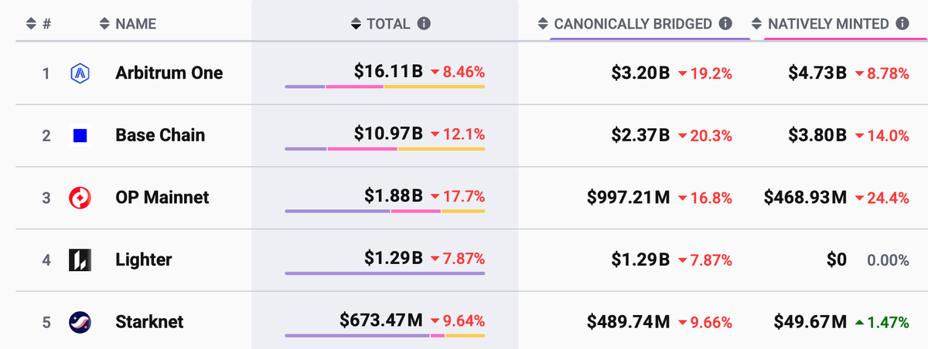
Task: Open the OP Mainnet project page
Action: tap(162, 198)
